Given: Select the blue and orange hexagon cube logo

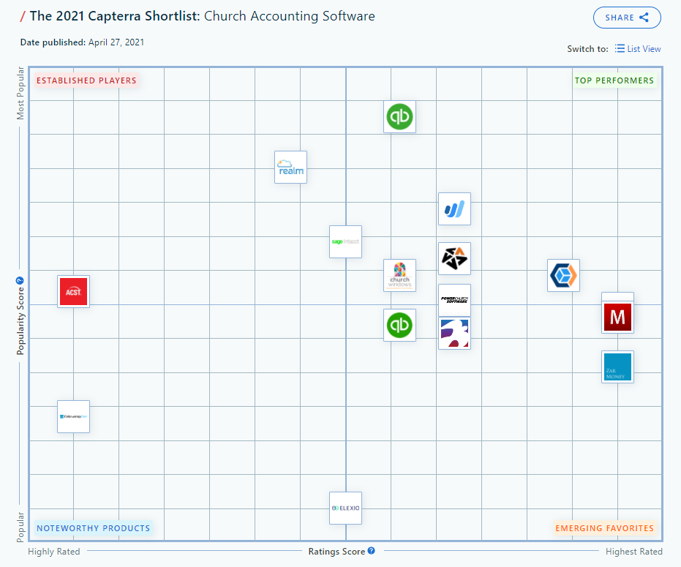Looking at the screenshot, I should pos(563,276).
